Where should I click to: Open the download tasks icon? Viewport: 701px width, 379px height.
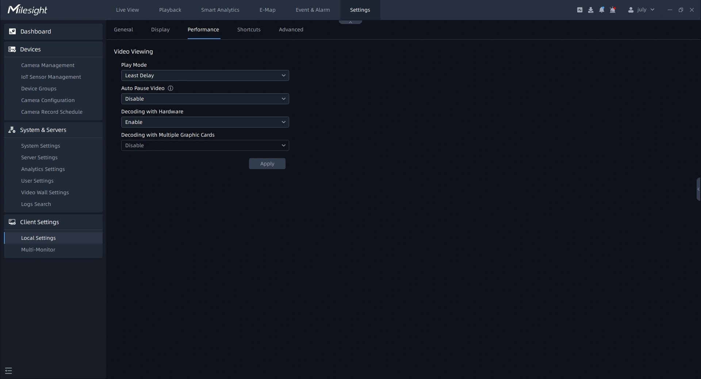click(x=591, y=10)
